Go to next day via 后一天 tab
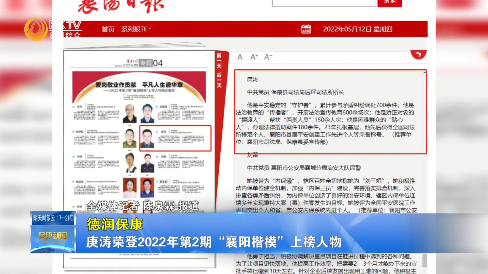Screen dimensions: 488x274 click(x=219, y=80)
